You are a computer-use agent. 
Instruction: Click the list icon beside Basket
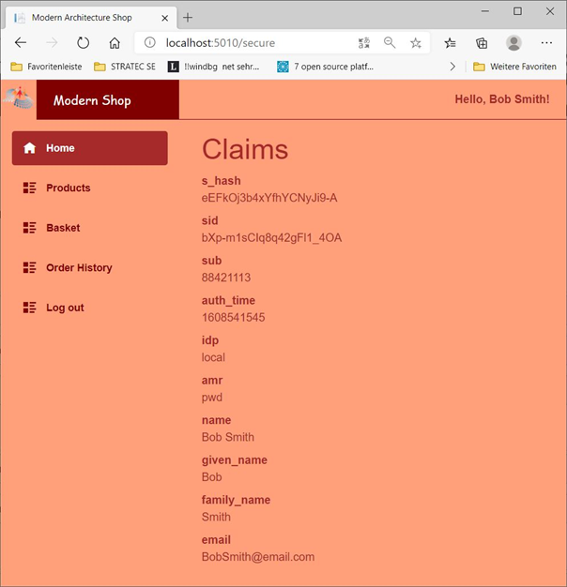pos(30,228)
